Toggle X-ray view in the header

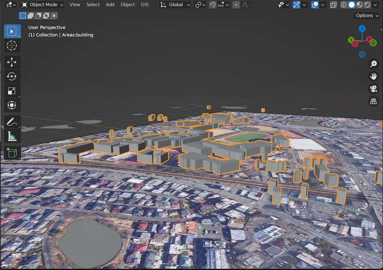click(x=334, y=5)
